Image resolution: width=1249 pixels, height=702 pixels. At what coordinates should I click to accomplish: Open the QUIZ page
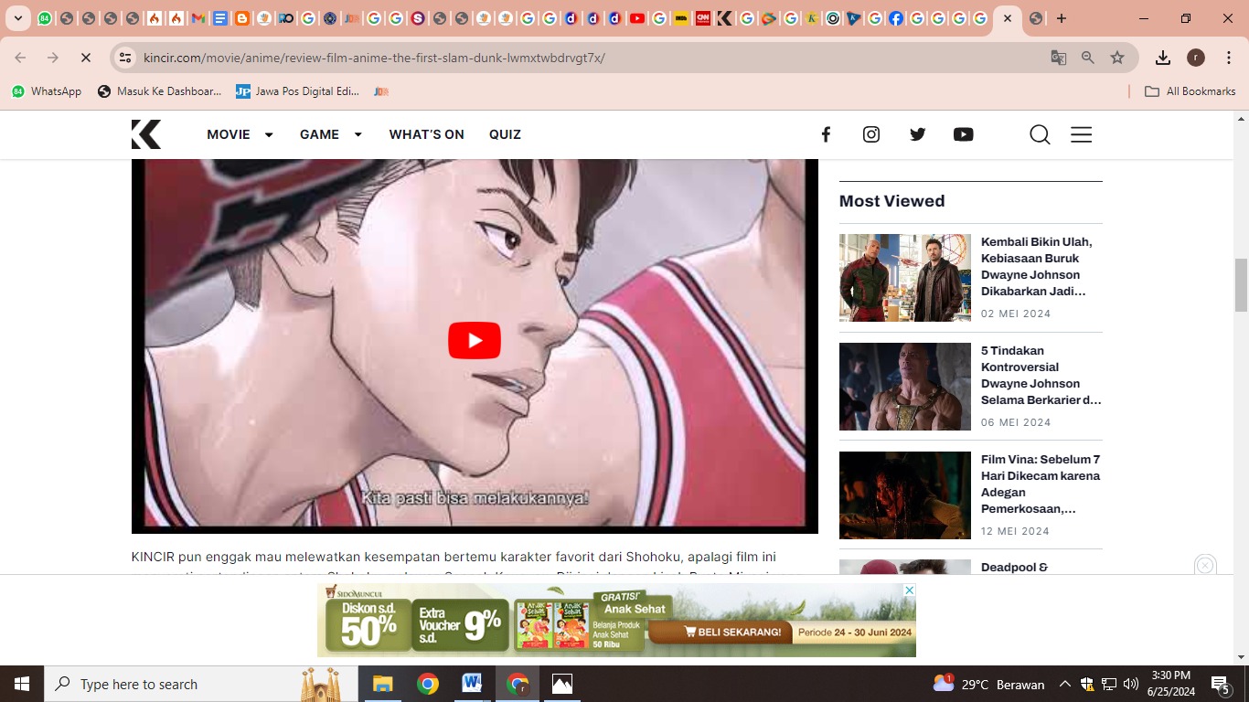505,134
